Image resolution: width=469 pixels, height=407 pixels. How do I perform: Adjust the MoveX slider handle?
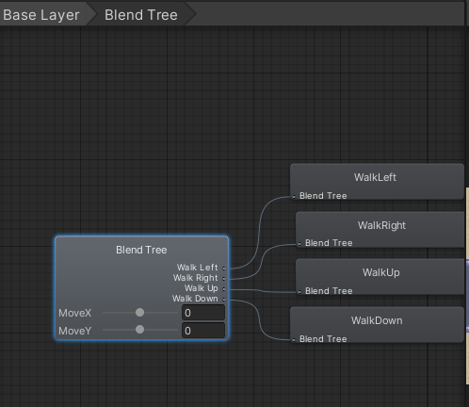pyautogui.click(x=139, y=313)
